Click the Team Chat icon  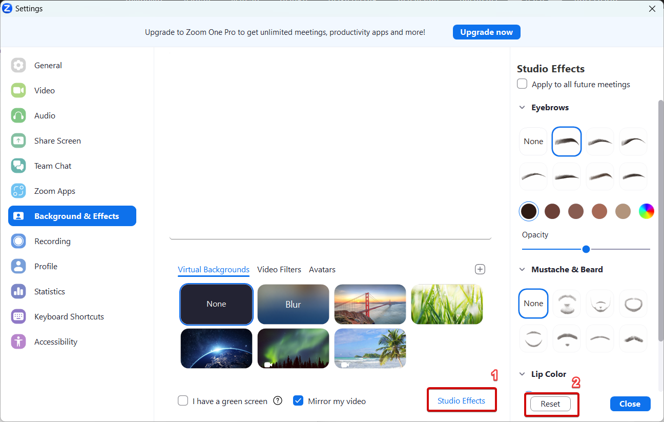[x=18, y=166]
